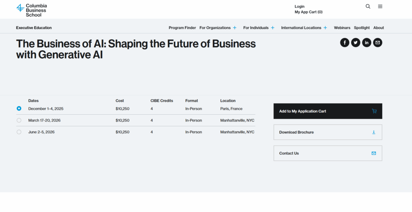
Task: Click the Paris, France location text
Action: [231, 109]
